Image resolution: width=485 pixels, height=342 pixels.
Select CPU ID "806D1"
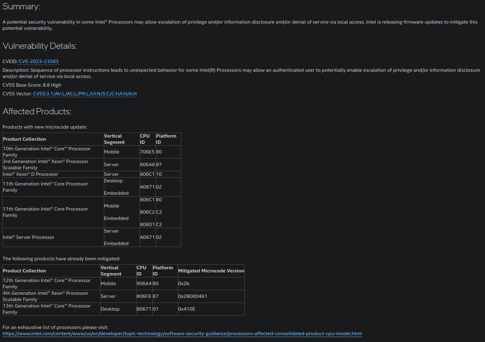click(147, 225)
